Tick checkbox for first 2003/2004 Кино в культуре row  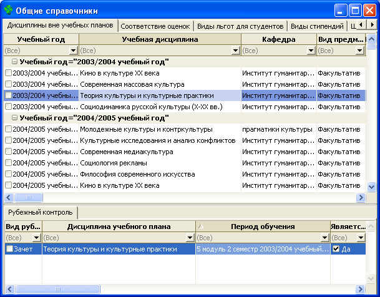[x=9, y=73]
